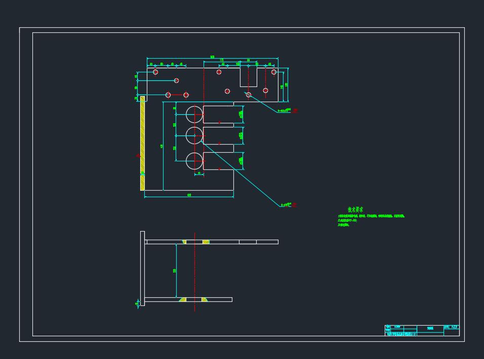Click the center name cell in the title block

click(x=430, y=329)
